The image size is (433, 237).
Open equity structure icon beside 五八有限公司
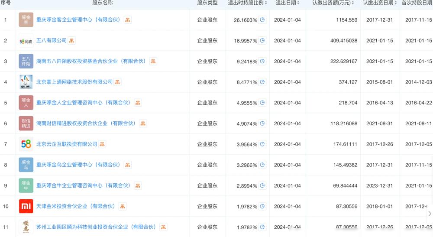click(71, 41)
